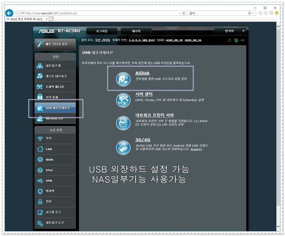285x236 pixels.
Task: Open the 트래픽 매니저 menu item
Action: pos(55,87)
